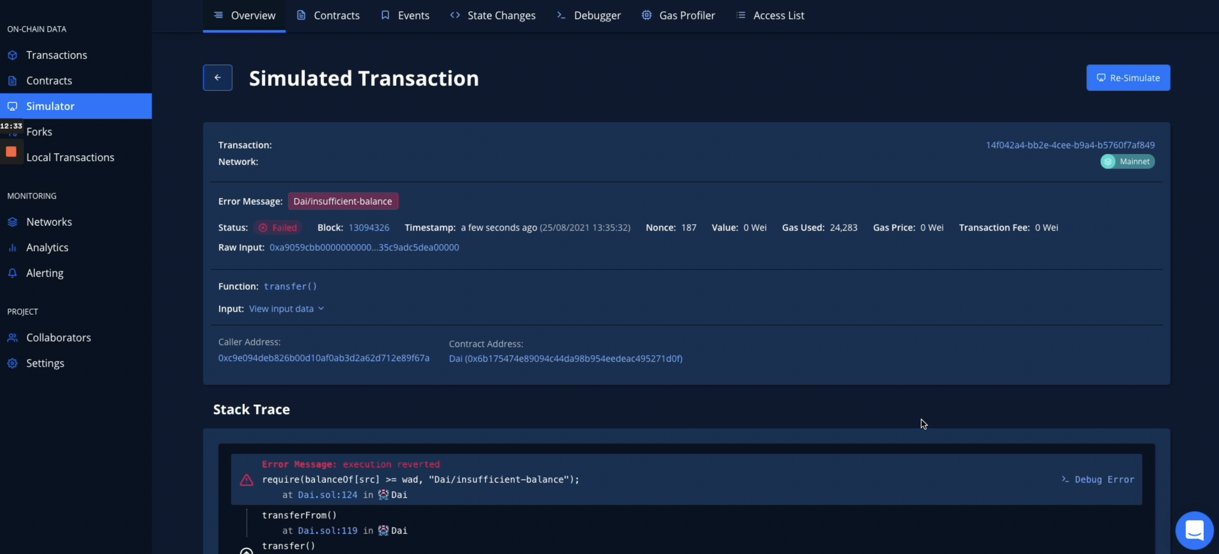Click the Contracts document icon in sidebar
Screen dimensions: 1219x554
click(13, 81)
